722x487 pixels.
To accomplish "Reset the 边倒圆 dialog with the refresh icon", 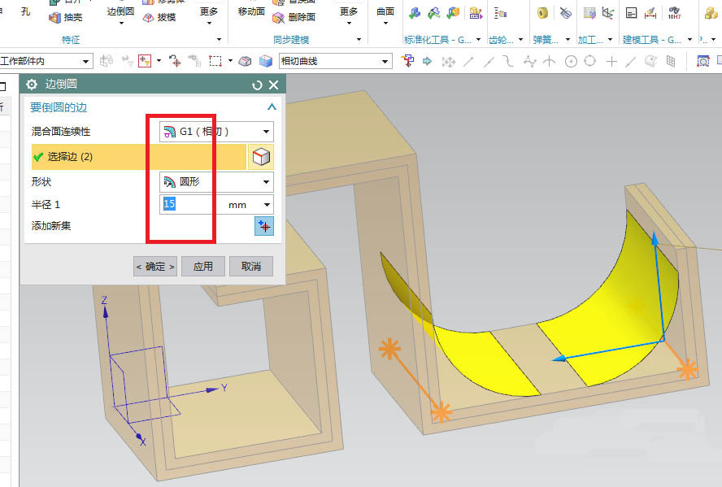I will click(257, 85).
